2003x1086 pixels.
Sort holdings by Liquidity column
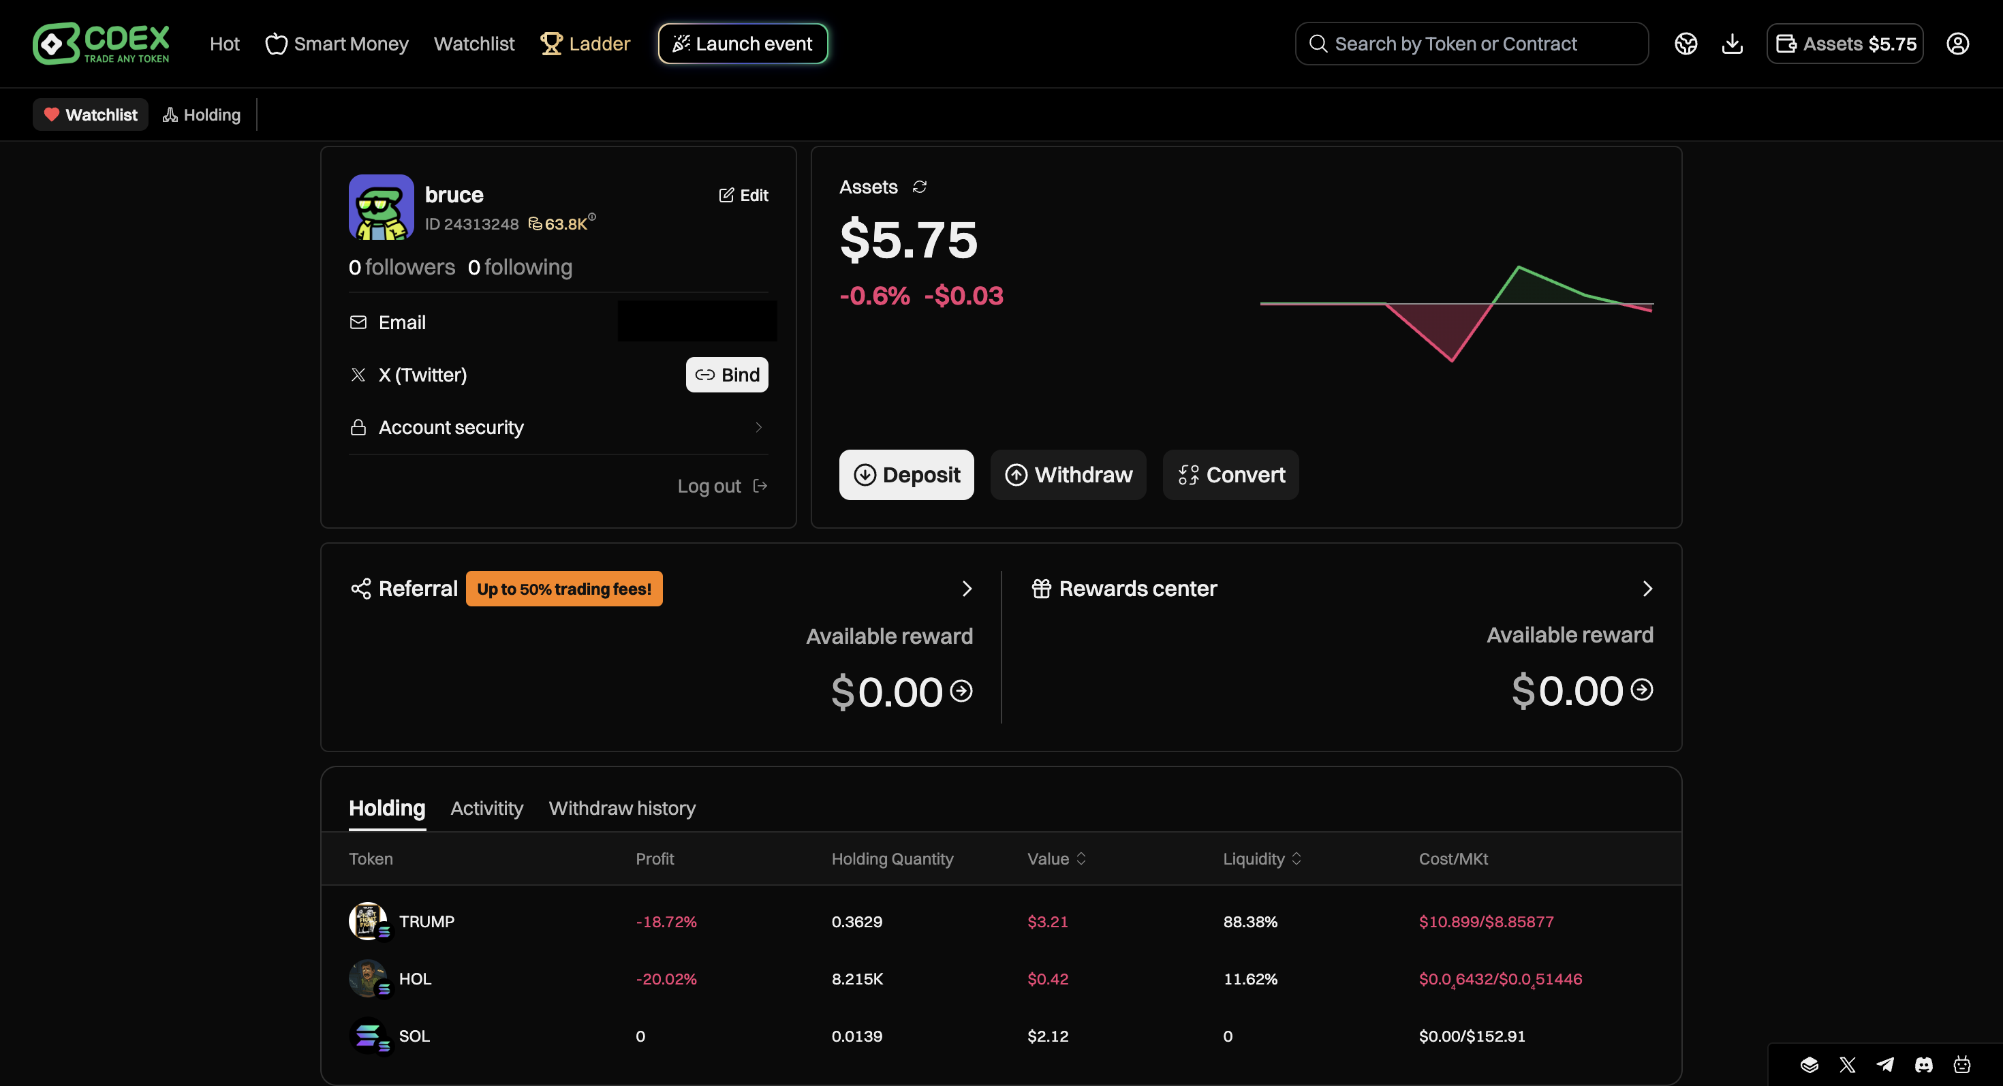(x=1261, y=858)
